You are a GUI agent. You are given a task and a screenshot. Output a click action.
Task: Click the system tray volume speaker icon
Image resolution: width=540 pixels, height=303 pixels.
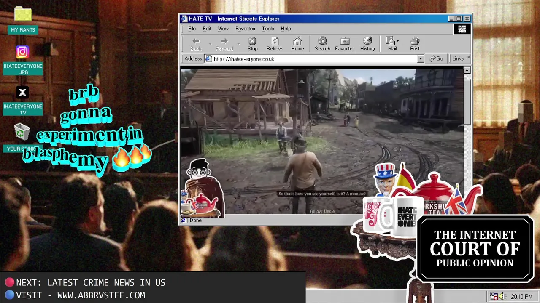coord(501,297)
